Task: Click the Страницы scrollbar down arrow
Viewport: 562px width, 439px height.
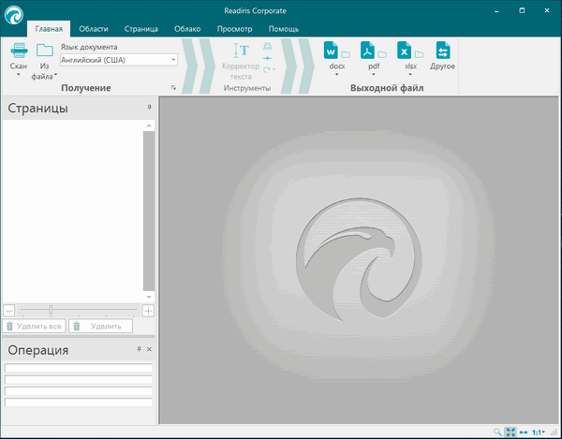Action: [x=149, y=297]
